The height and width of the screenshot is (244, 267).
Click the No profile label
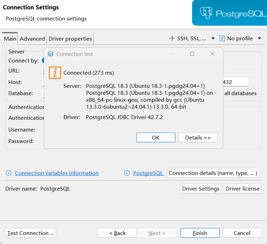[x=240, y=38]
